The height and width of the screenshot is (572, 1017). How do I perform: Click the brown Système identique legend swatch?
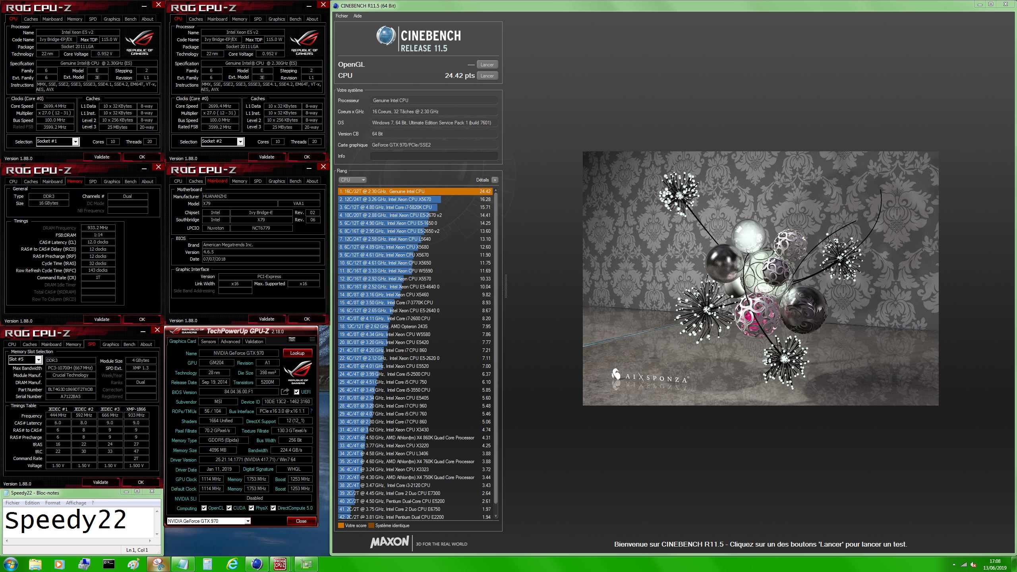pos(371,526)
